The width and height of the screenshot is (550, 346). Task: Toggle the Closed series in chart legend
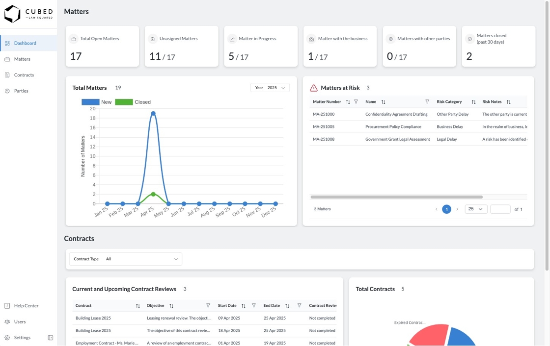pos(133,102)
